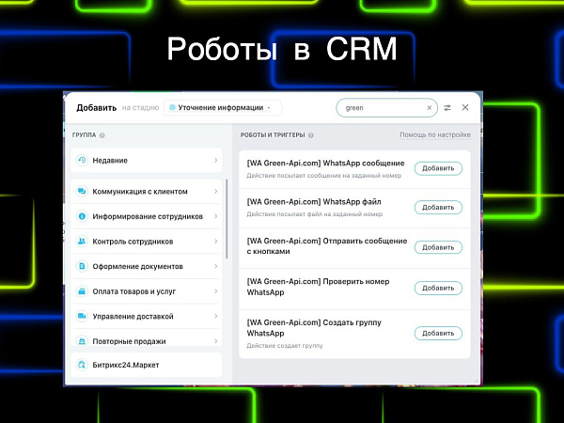Click the Битрикс24.Маркет icon
Viewport: 564px width, 423px height.
pos(82,365)
